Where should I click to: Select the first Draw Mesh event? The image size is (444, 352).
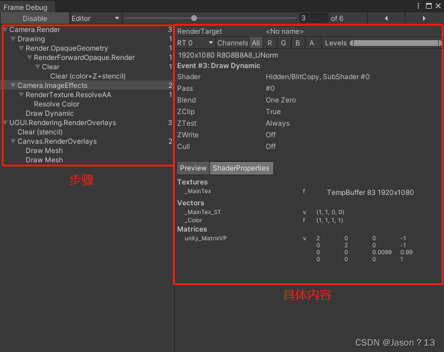[44, 151]
